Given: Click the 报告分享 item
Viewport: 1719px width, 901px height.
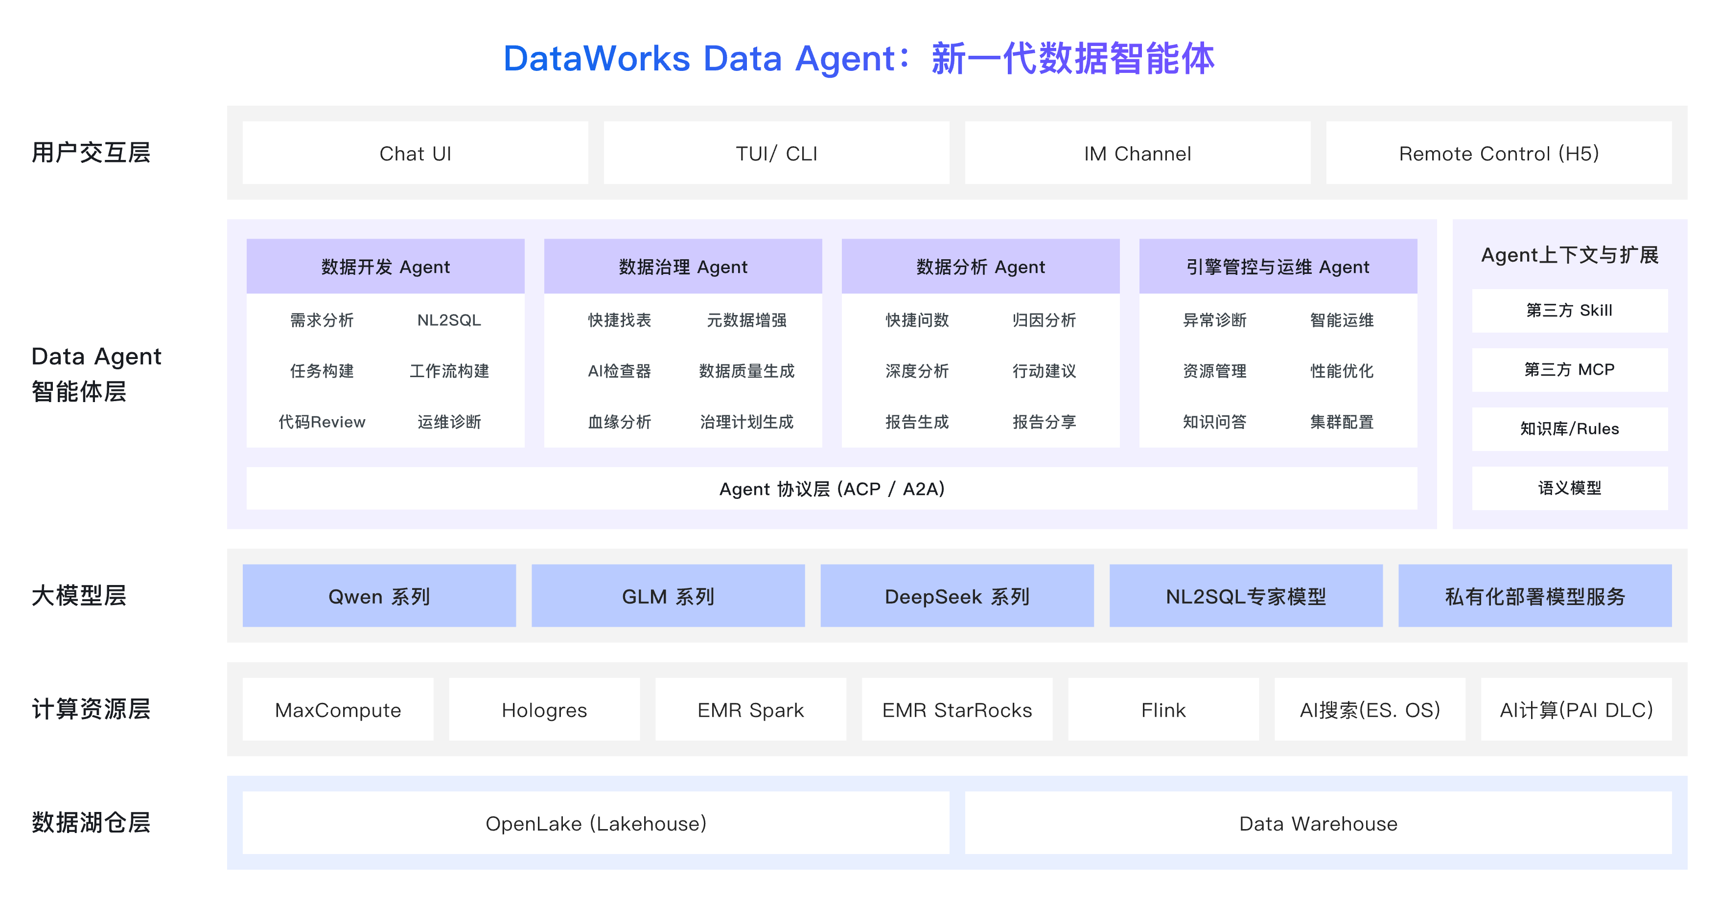Looking at the screenshot, I should click(x=1045, y=422).
